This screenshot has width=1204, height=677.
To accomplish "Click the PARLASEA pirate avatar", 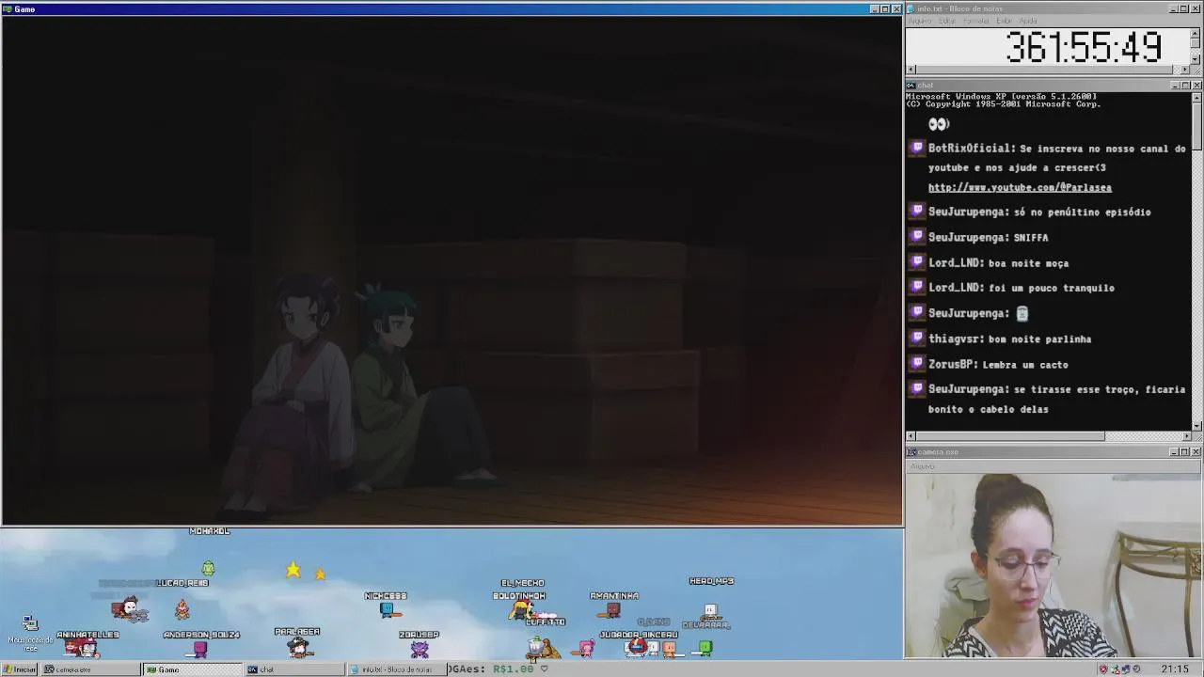I will [x=298, y=647].
